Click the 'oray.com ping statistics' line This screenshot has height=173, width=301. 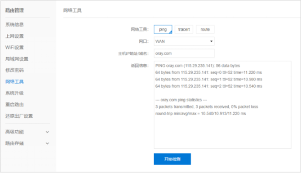coord(181,100)
